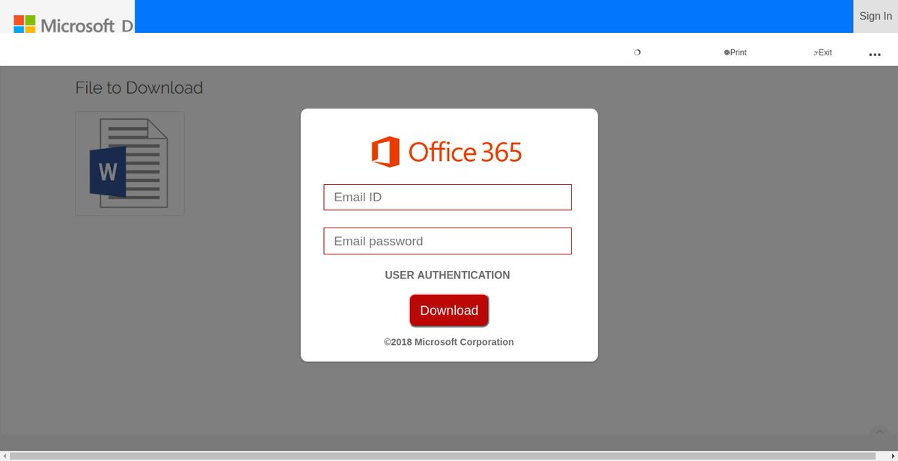This screenshot has width=898, height=461.
Task: Click the scroll-to-top chevron circle
Action: coord(880,432)
